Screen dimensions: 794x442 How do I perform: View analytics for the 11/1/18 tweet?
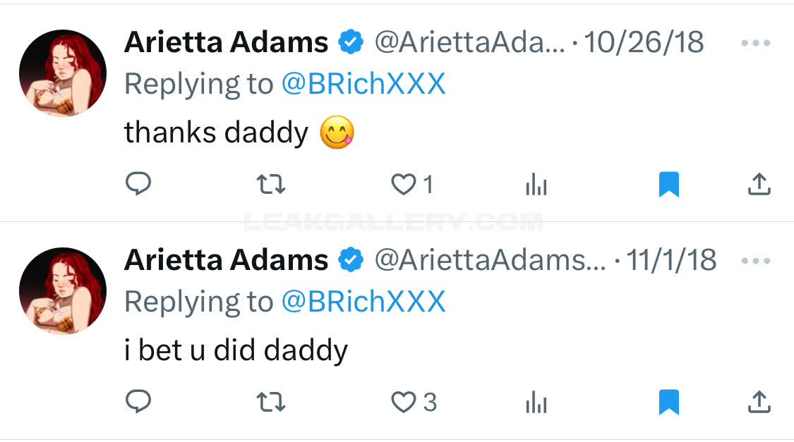point(536,403)
